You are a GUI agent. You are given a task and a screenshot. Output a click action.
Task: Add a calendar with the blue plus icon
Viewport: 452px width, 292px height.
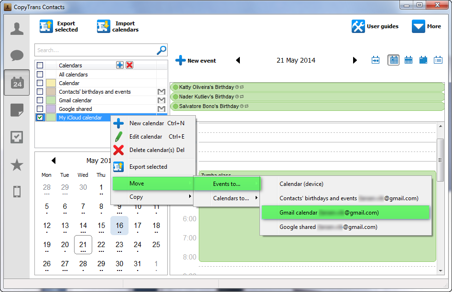tap(120, 65)
